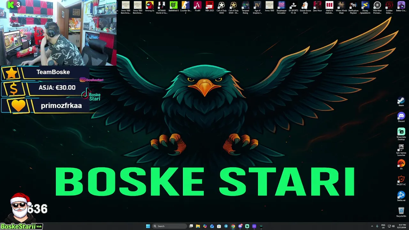Screen dimensions: 409x230
Task: Switch to Streamlabs in the taskbar
Action: [247, 226]
